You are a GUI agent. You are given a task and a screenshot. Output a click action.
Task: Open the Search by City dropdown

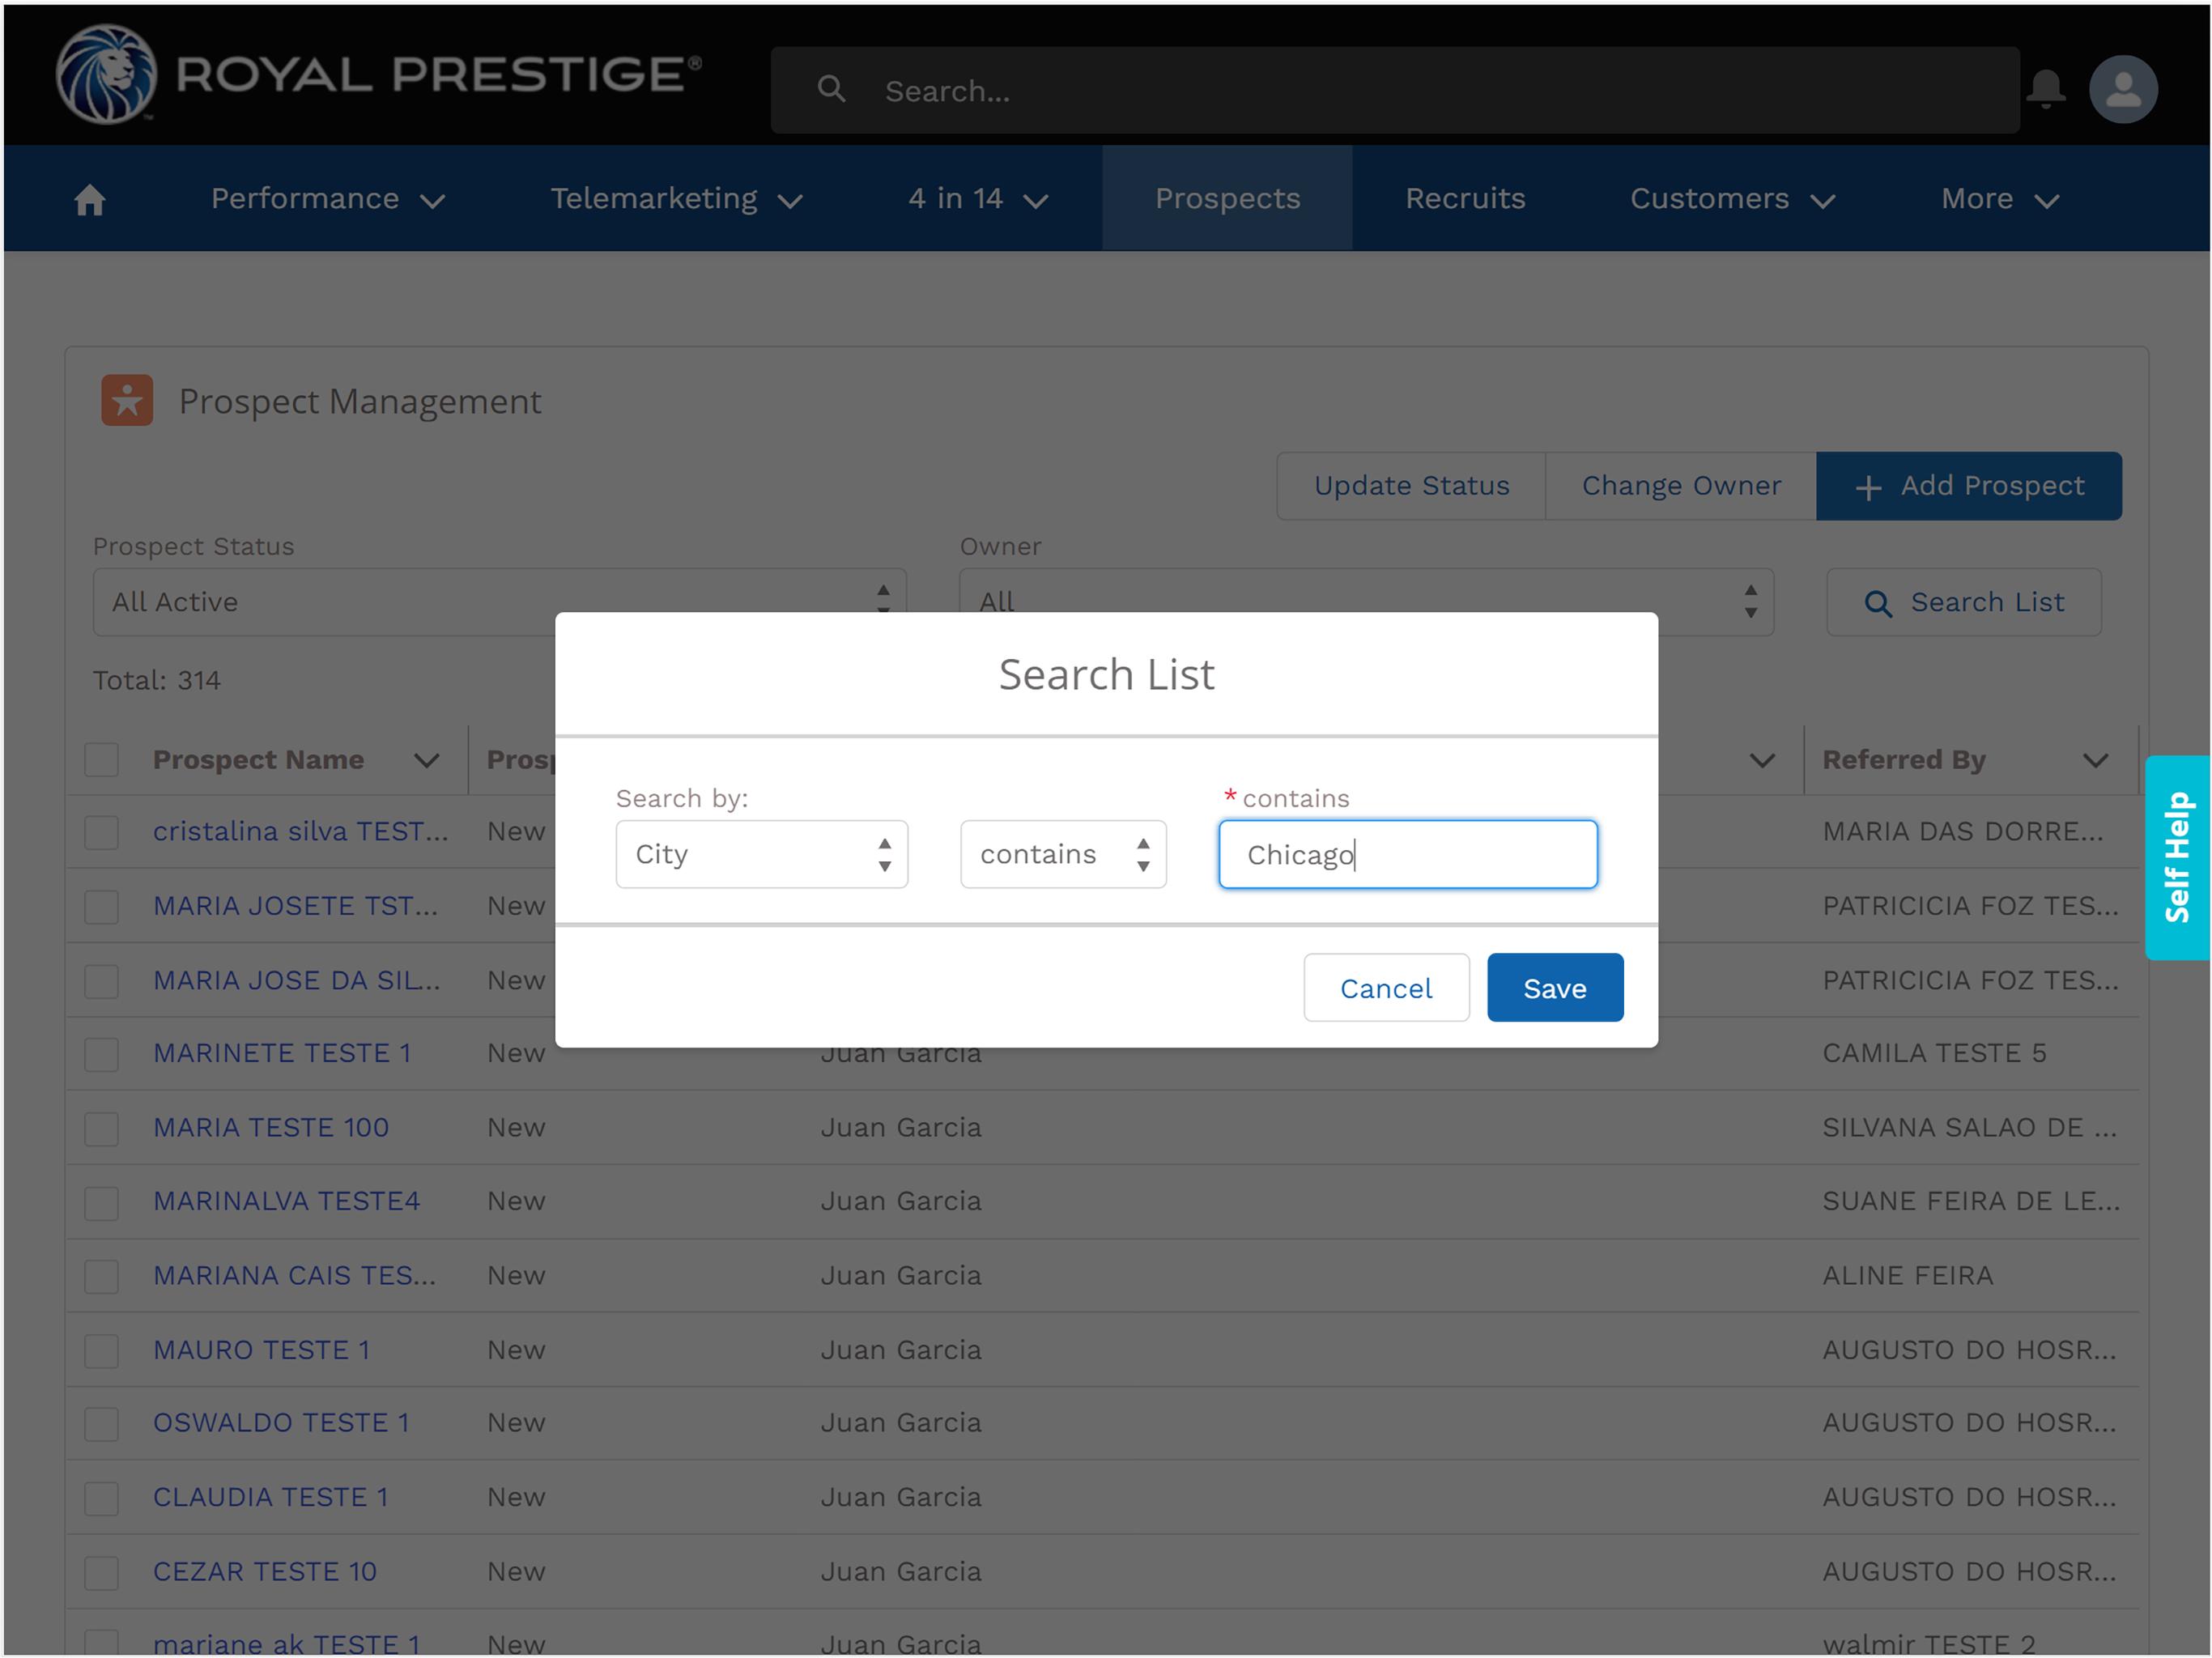coord(762,854)
